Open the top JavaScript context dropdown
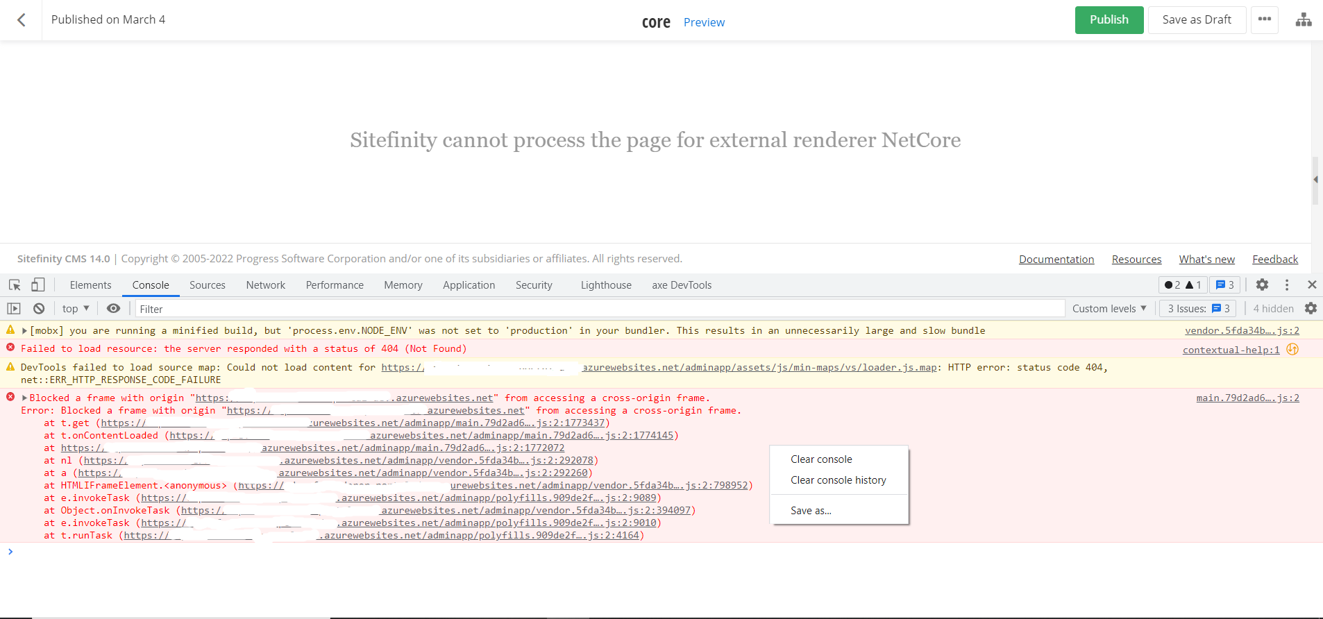The height and width of the screenshot is (619, 1323). coord(76,309)
